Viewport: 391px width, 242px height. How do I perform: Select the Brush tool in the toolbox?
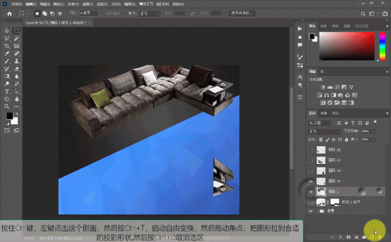pos(7,61)
